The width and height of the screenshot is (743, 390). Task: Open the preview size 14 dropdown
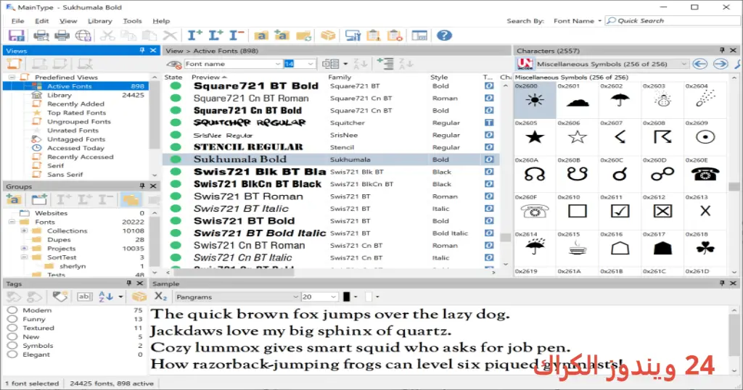[310, 64]
